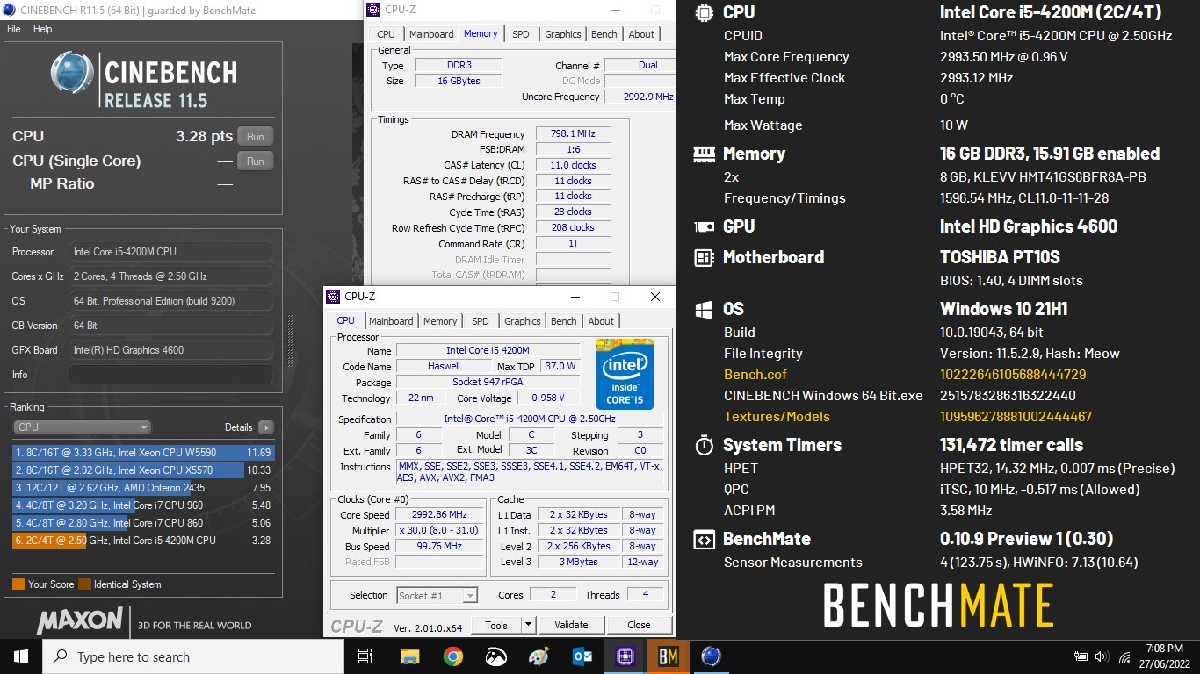Switch to SPD tab in front CPU-Z
This screenshot has height=674, width=1200.
tap(480, 321)
